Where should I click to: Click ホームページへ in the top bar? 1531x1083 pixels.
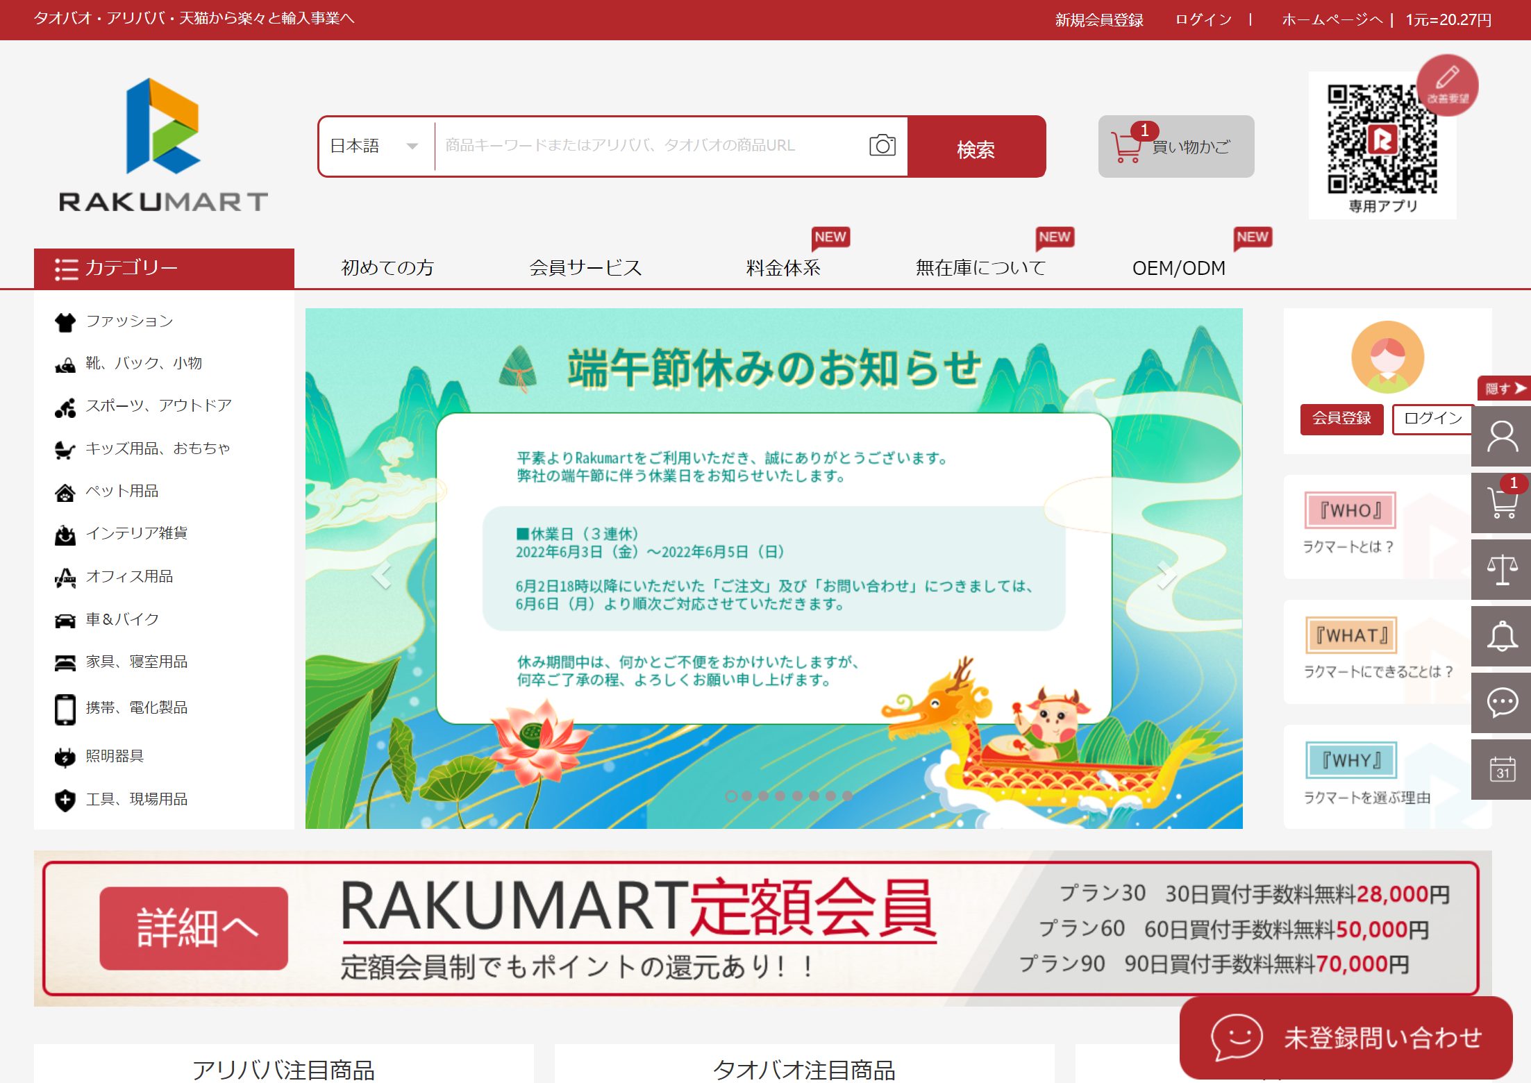[x=1332, y=19]
